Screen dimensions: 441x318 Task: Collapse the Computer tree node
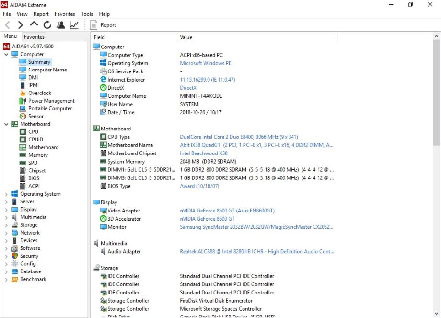point(6,54)
